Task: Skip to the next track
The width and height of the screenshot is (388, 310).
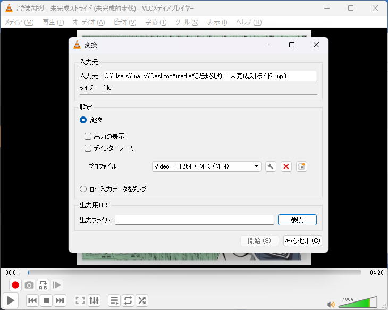Action: click(x=60, y=300)
